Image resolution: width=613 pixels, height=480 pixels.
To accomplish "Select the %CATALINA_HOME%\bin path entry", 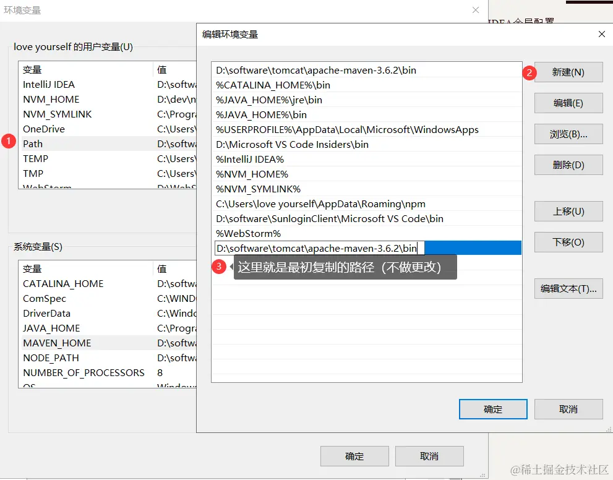I will tap(266, 85).
